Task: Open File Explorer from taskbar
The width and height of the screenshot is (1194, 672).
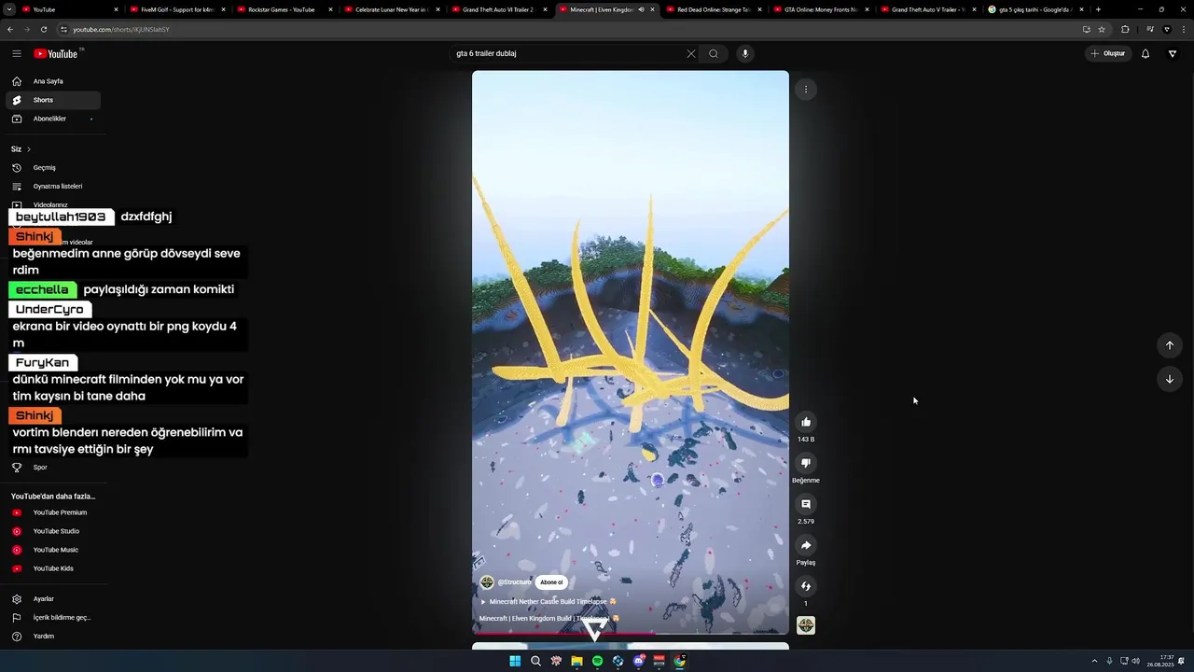Action: 576,661
